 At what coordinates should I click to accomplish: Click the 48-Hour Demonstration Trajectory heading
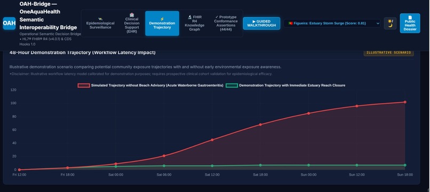tap(82, 53)
